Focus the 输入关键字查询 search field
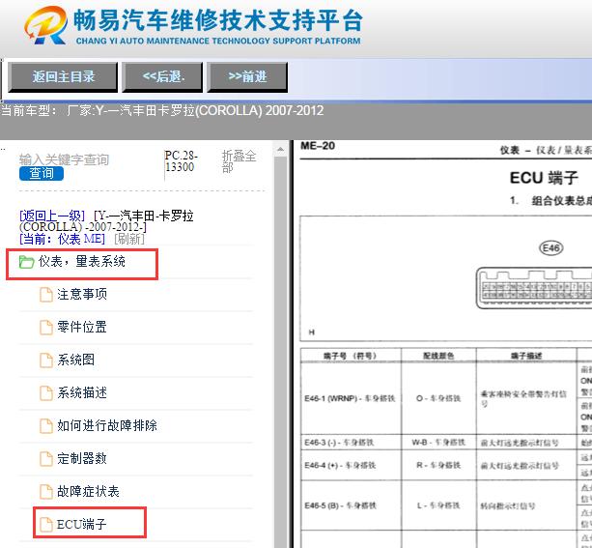This screenshot has width=592, height=548. pyautogui.click(x=64, y=159)
